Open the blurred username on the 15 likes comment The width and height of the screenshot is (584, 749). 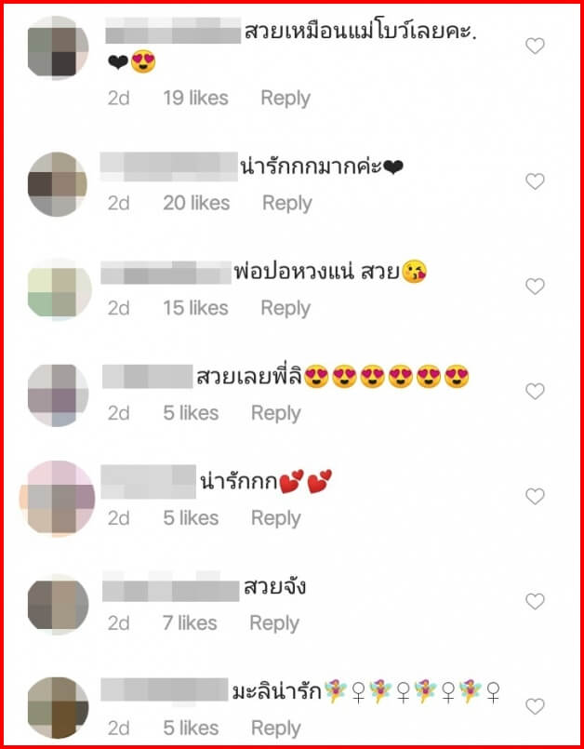tap(166, 273)
